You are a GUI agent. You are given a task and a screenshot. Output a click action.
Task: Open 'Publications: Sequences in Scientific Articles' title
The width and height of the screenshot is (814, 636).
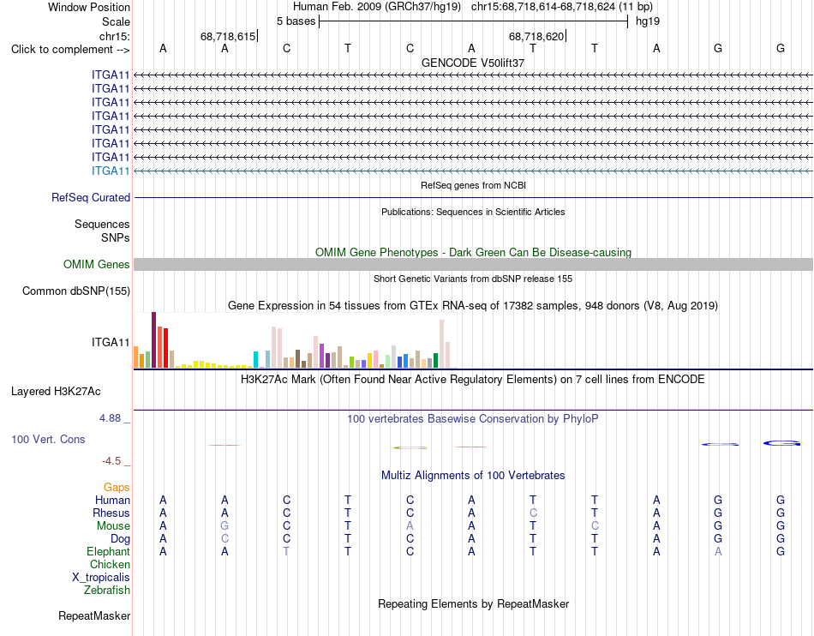(473, 212)
